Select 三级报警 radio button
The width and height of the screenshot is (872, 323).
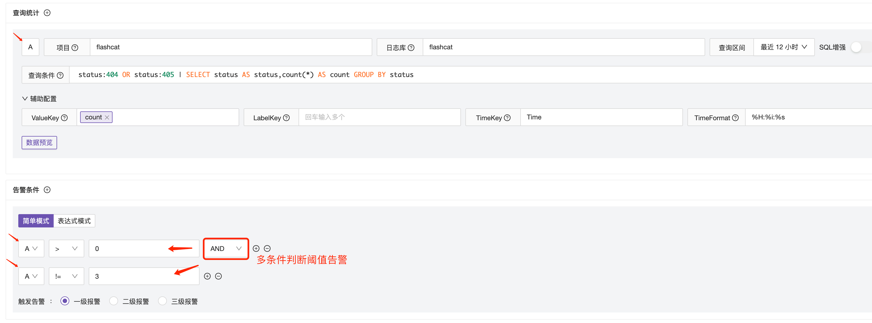[162, 301]
